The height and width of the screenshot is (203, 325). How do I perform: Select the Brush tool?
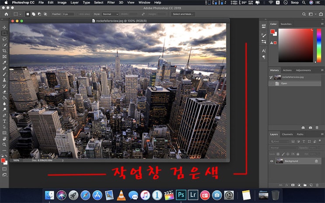4,74
